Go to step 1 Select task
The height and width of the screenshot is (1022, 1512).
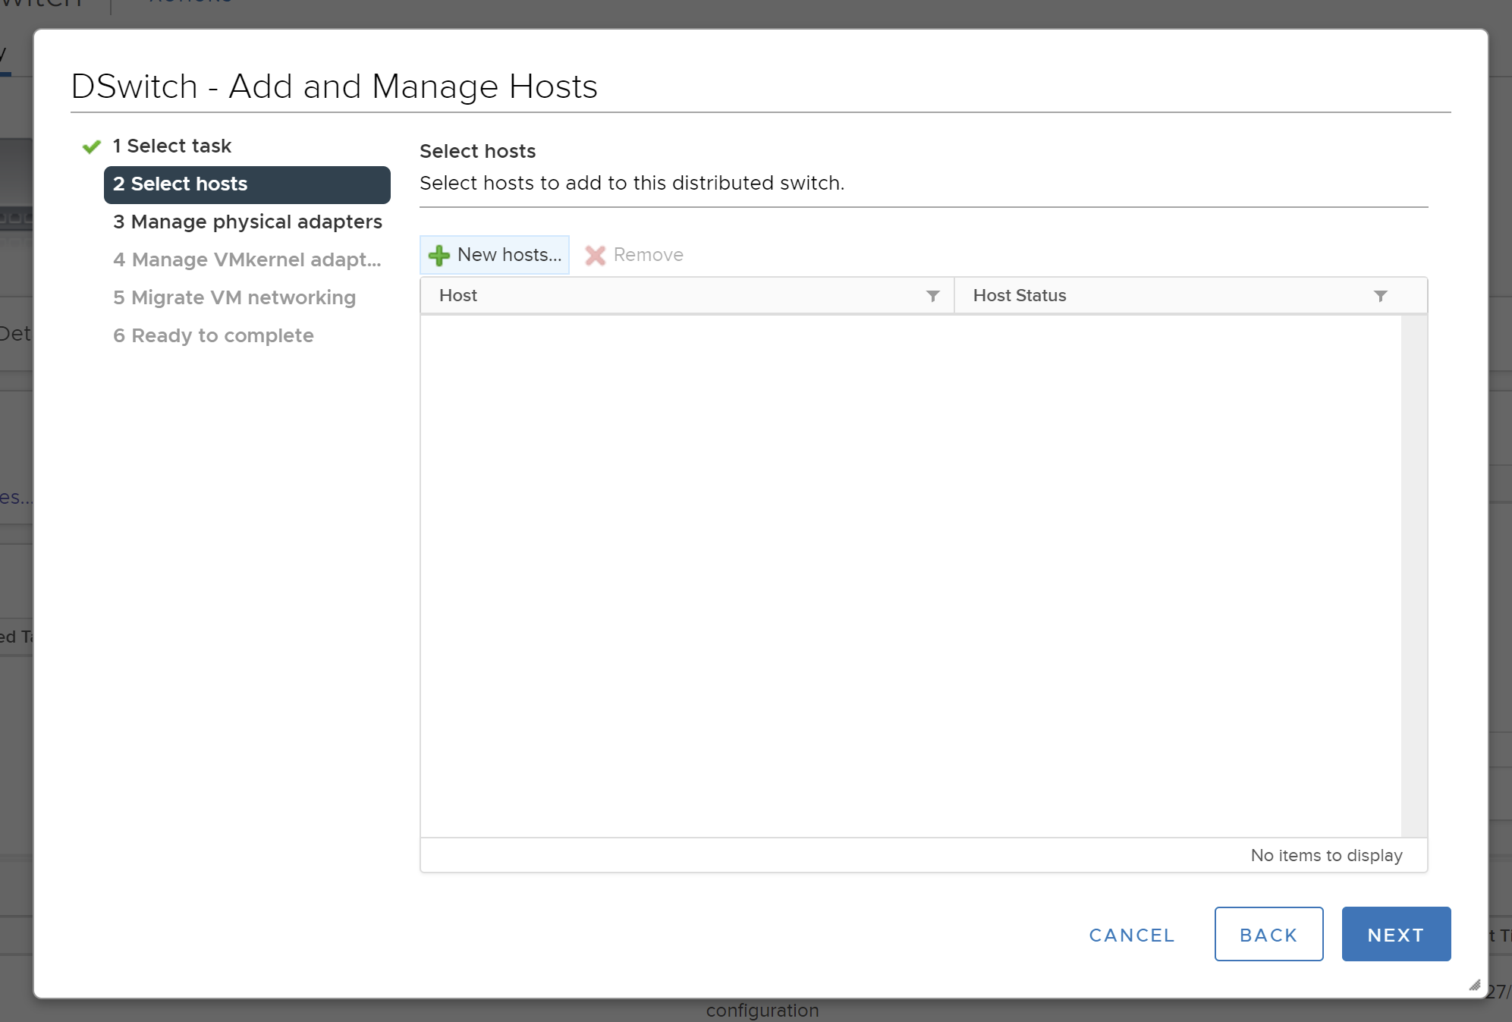[x=179, y=146]
